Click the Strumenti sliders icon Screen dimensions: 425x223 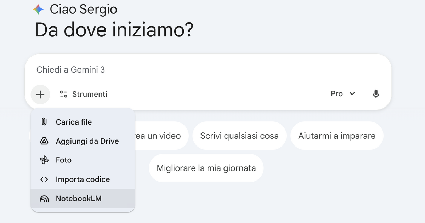coord(63,94)
